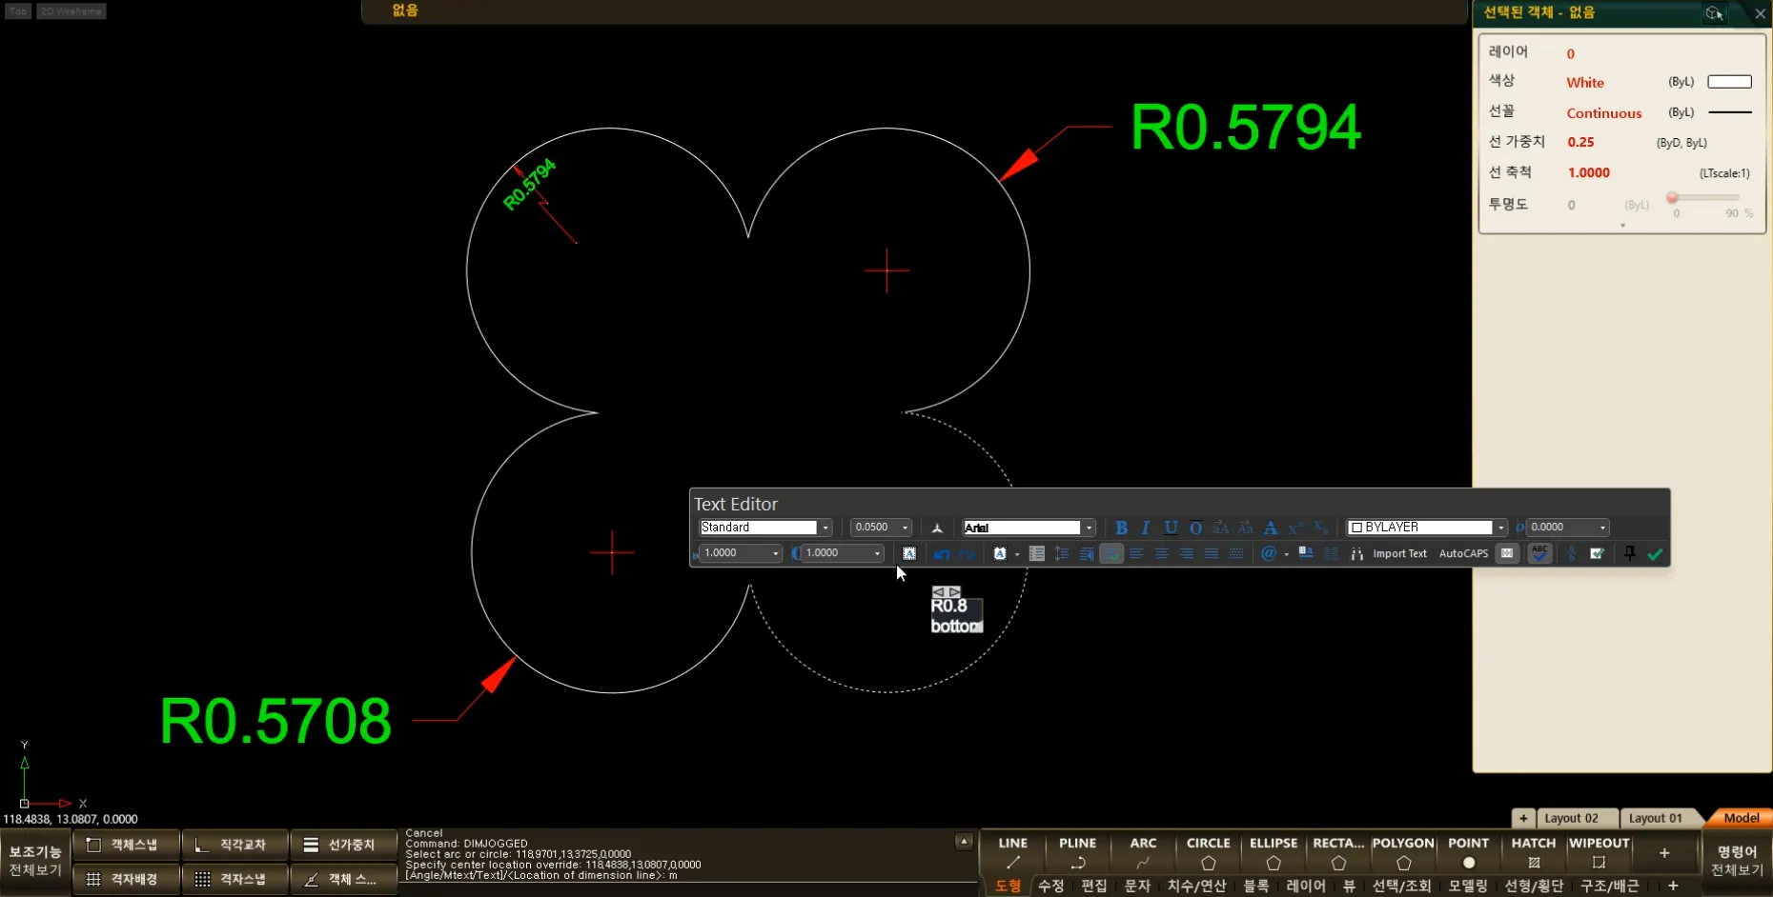
Task: Open the Arial font dropdown
Action: [1089, 528]
